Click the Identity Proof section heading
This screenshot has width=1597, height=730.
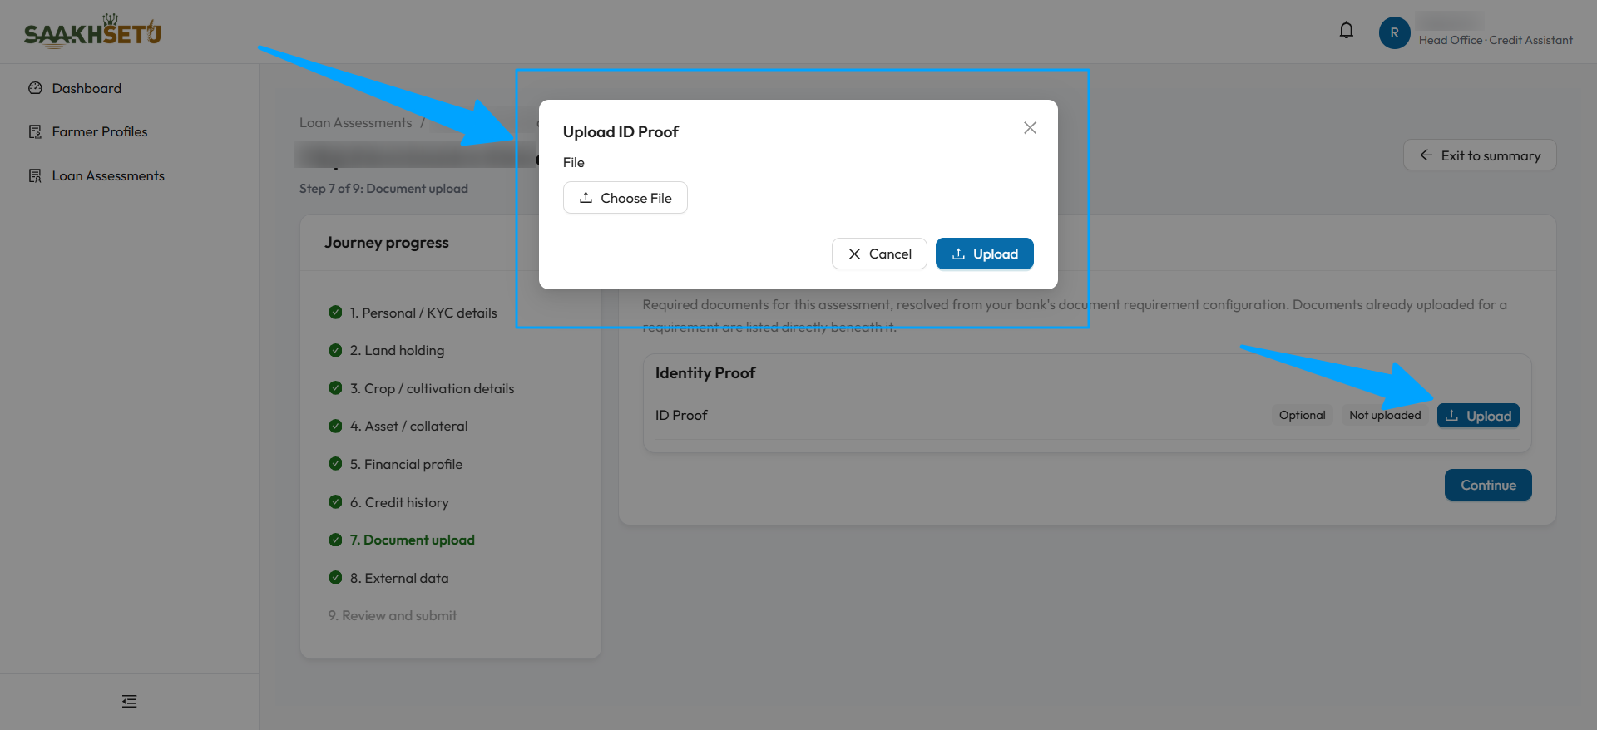click(705, 373)
